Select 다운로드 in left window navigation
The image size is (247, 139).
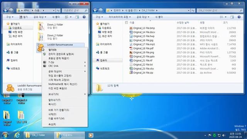(x=17, y=28)
